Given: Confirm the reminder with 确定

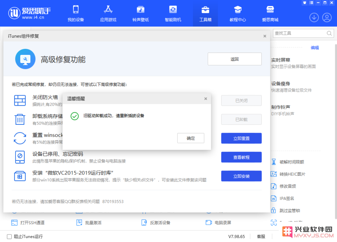Looking at the screenshot, I should point(191,138).
